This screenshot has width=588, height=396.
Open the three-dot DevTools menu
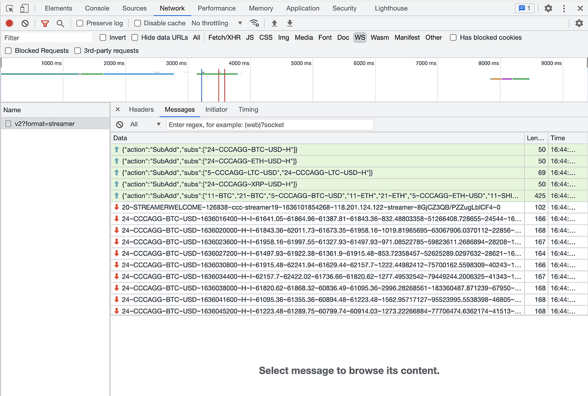[565, 8]
